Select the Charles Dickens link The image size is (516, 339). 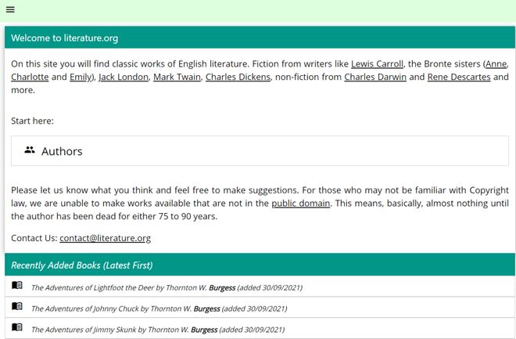tap(238, 77)
